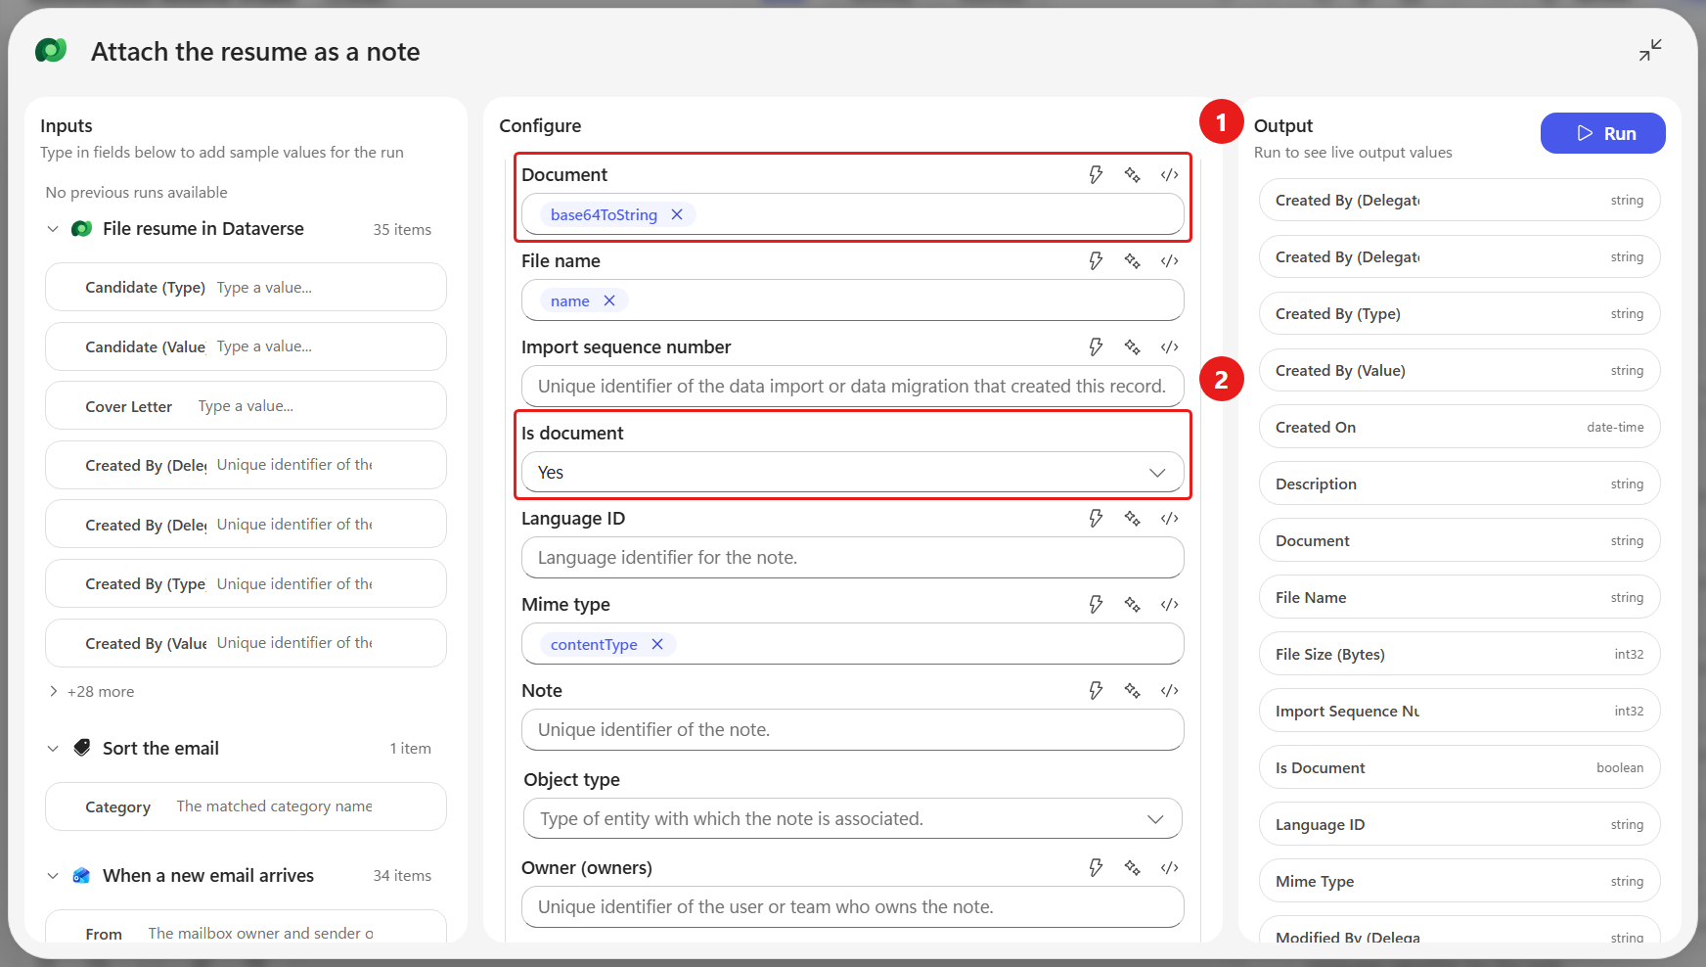This screenshot has width=1706, height=967.
Task: Click the Category input field under Sort the email
Action: pos(246,806)
